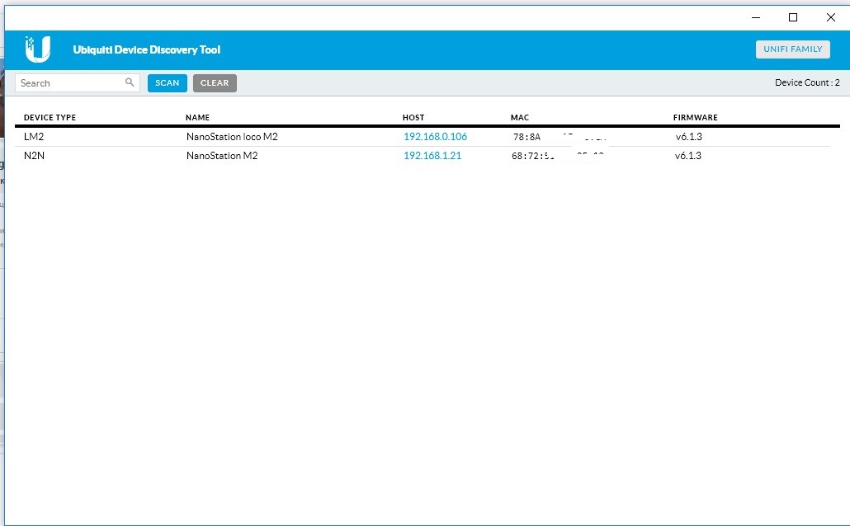Click firmware v6.1.3 for N2N row
This screenshot has width=850, height=526.
tap(688, 156)
